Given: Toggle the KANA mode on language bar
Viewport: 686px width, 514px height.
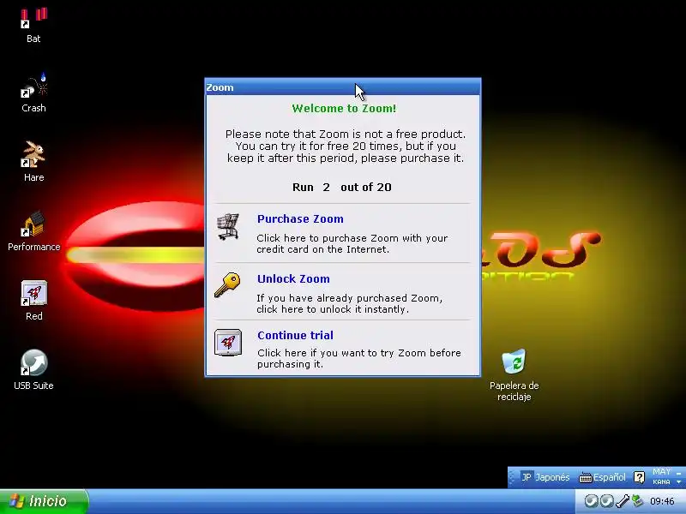Looking at the screenshot, I should (x=661, y=481).
